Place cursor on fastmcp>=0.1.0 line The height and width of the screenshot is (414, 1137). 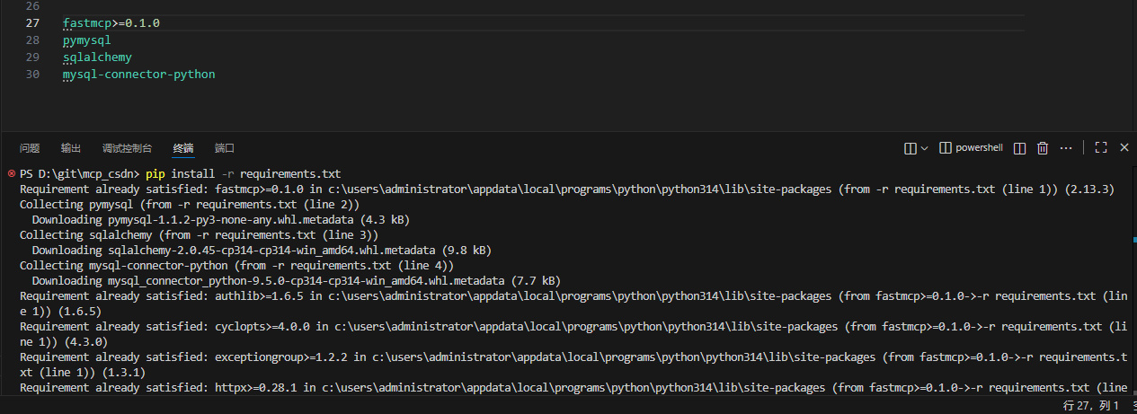(111, 22)
